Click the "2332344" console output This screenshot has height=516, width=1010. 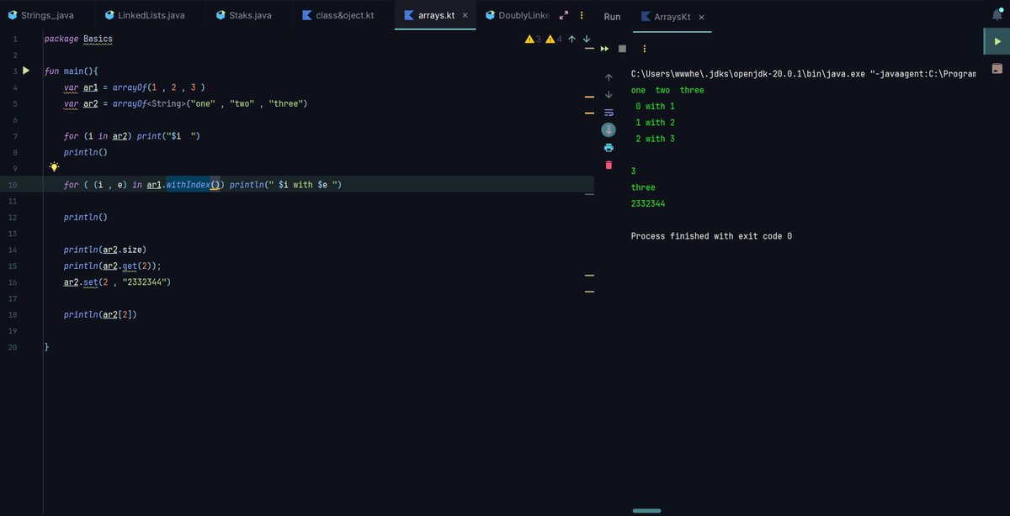(x=648, y=203)
